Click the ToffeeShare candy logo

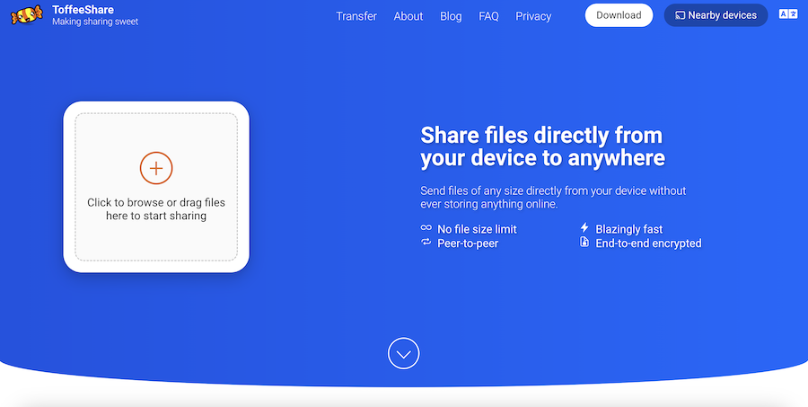(x=26, y=15)
